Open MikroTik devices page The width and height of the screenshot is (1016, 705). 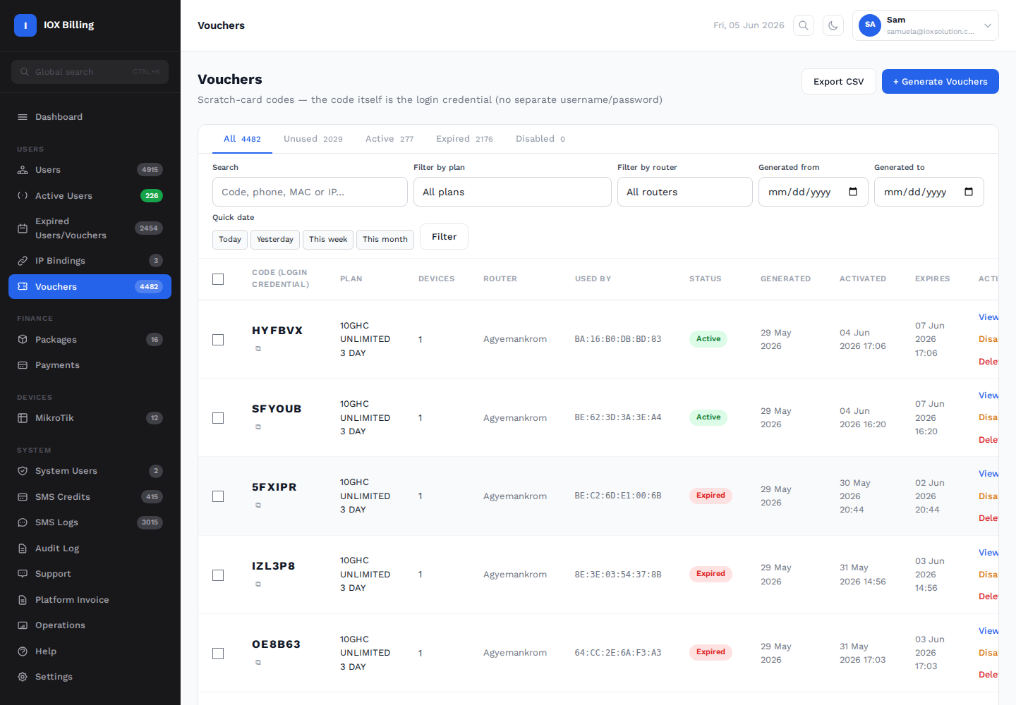(90, 418)
